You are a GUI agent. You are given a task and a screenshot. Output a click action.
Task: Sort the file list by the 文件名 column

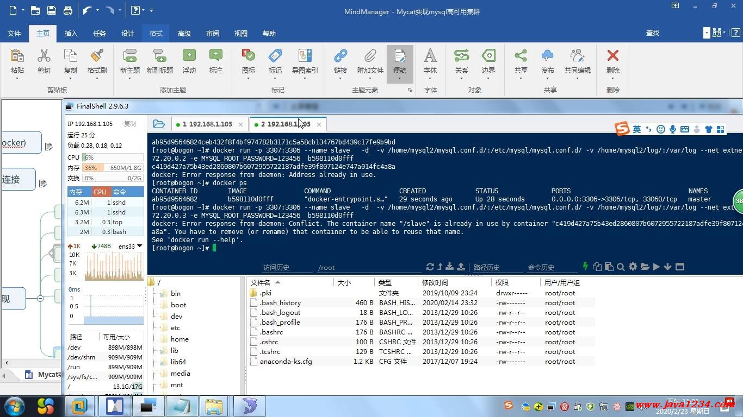pos(290,282)
